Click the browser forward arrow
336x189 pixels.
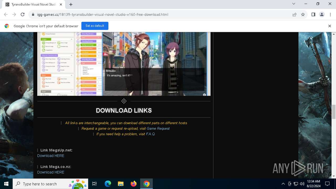tap(14, 14)
